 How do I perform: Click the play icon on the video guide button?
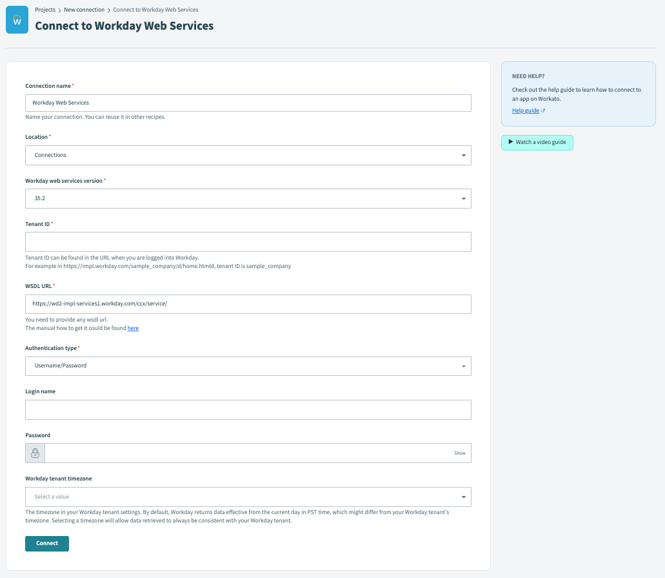click(x=512, y=142)
